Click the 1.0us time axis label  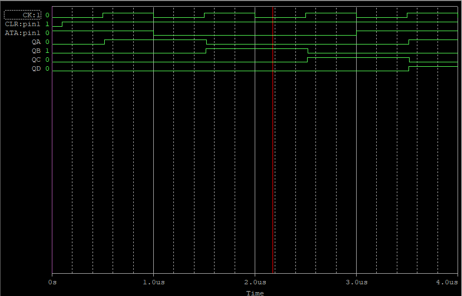tap(154, 282)
